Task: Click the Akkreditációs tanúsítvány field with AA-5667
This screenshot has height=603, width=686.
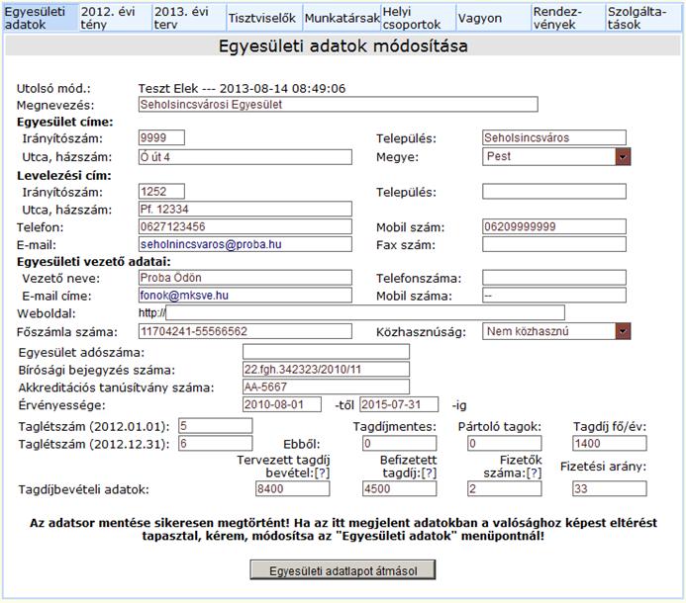Action: pos(326,387)
